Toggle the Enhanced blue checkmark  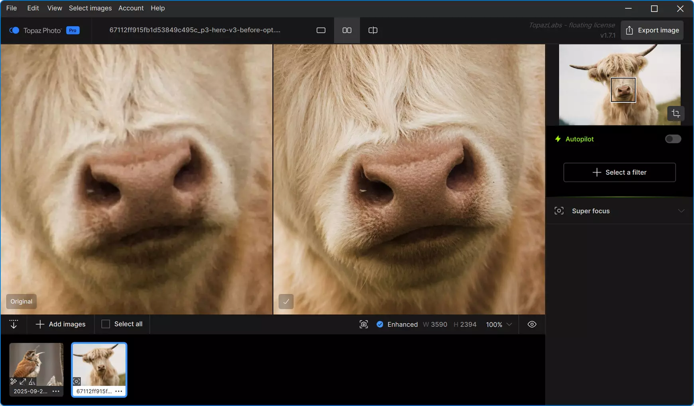pos(380,324)
